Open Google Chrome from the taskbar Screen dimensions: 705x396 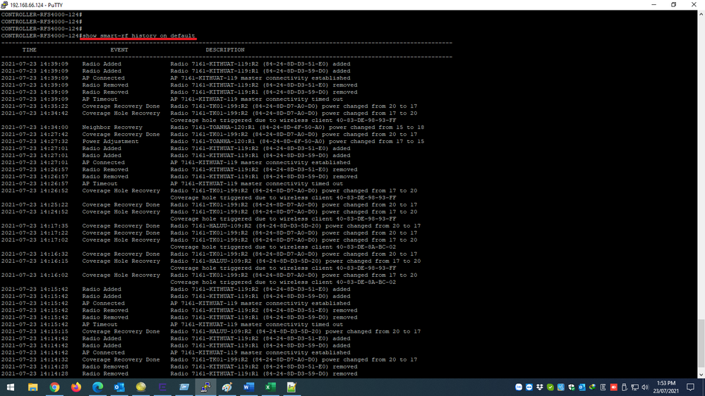coord(54,387)
